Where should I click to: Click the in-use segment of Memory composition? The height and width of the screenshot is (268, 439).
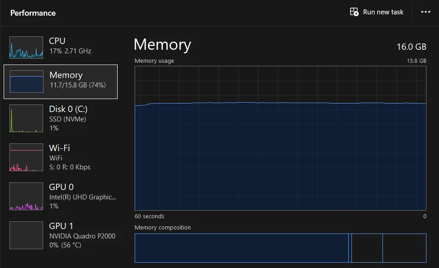coord(241,248)
